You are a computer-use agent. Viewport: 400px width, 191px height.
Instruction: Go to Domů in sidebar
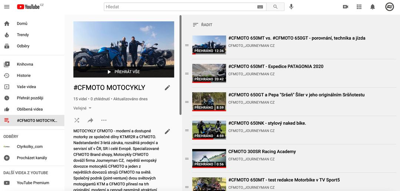point(32,24)
